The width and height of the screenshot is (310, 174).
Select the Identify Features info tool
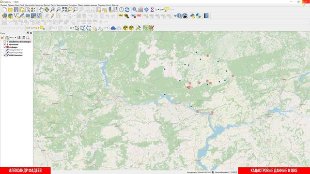[x=135, y=10]
